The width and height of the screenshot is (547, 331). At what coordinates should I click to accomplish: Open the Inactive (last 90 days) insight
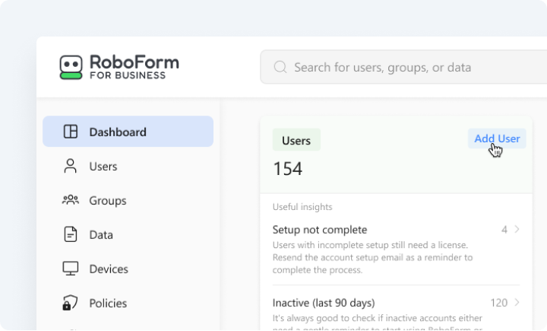397,313
